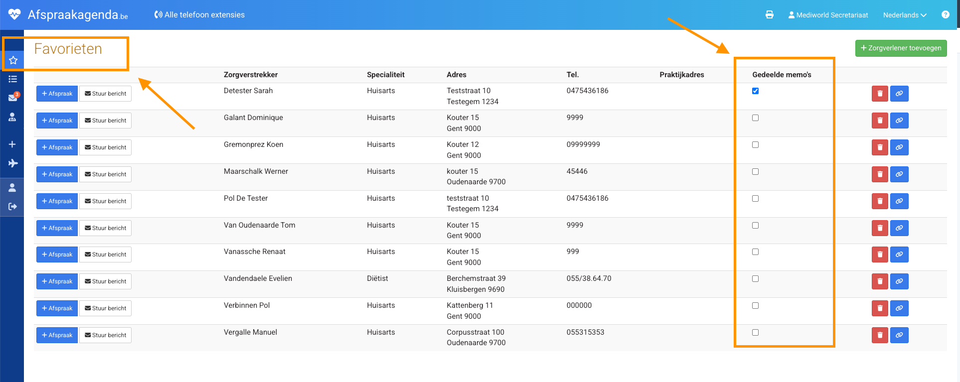Uncheck shared memos for Detester Sarah
Viewport: 960px width, 382px height.
(755, 91)
